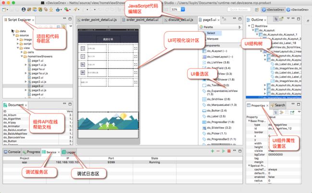Expand the cells folder in Script Explorer
The height and width of the screenshot is (193, 312).
22,52
